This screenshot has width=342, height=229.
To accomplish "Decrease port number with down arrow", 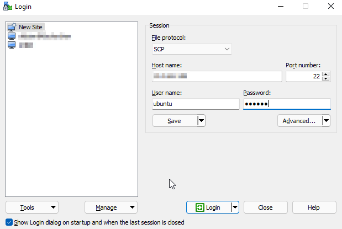I will [326, 79].
